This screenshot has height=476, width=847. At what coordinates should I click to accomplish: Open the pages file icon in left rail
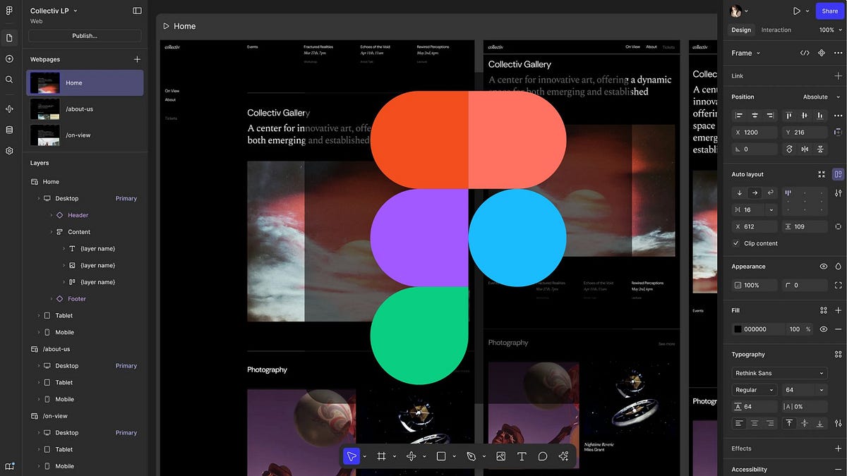[9, 38]
